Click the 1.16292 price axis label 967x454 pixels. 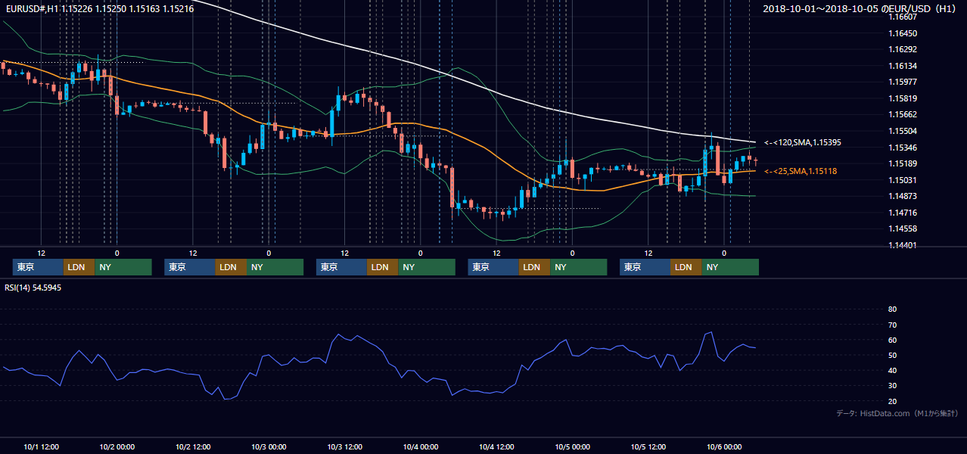(903, 49)
